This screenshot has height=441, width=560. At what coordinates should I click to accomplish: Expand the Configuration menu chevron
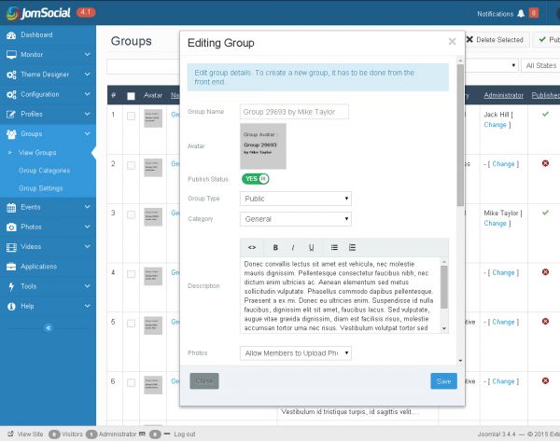pyautogui.click(x=87, y=94)
